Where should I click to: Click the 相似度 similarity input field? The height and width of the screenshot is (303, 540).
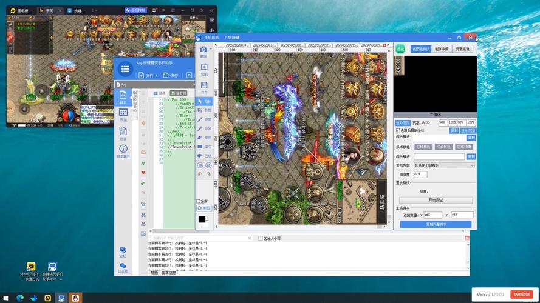[x=420, y=174]
